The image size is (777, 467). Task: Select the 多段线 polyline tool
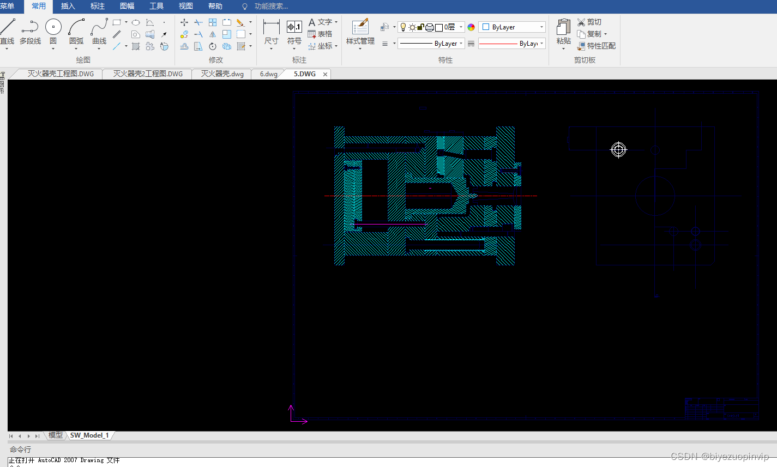pos(30,33)
